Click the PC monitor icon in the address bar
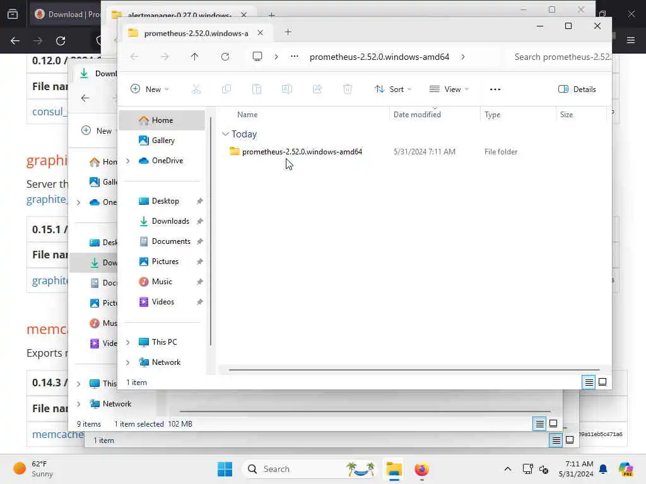 pyautogui.click(x=257, y=56)
